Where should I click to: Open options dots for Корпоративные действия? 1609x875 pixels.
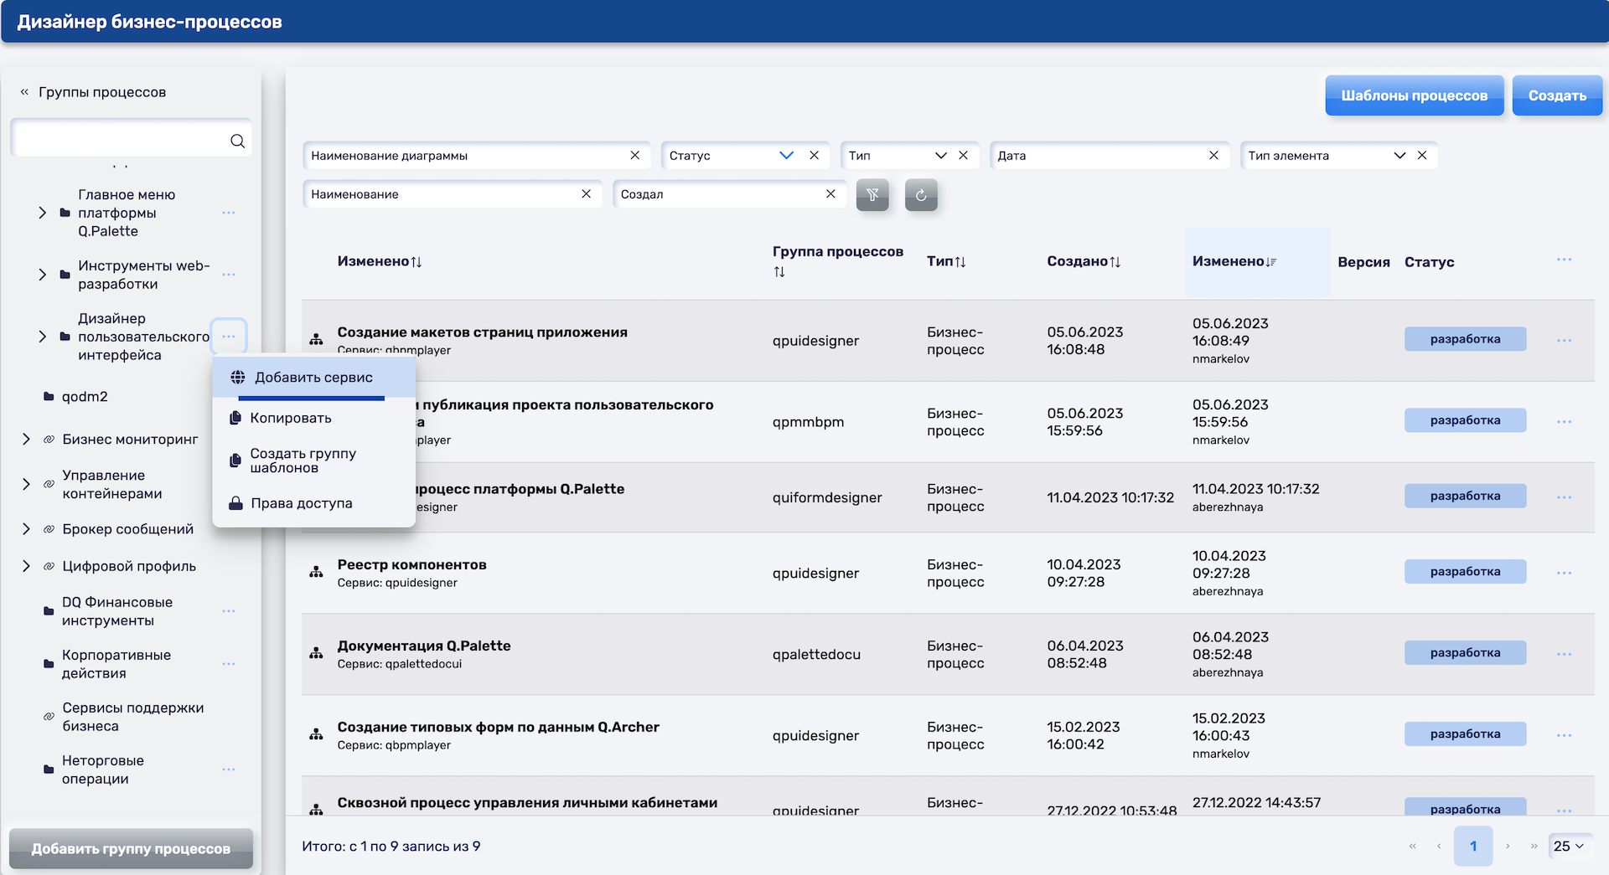click(x=229, y=664)
